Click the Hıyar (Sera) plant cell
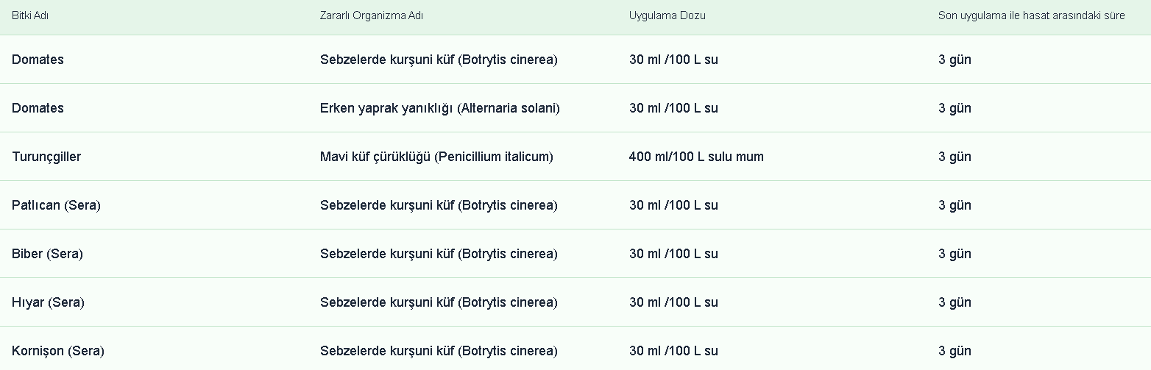The width and height of the screenshot is (1151, 370). pyautogui.click(x=48, y=302)
